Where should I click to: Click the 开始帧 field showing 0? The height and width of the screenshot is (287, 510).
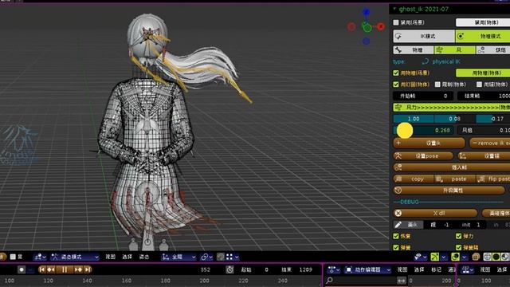pos(424,96)
